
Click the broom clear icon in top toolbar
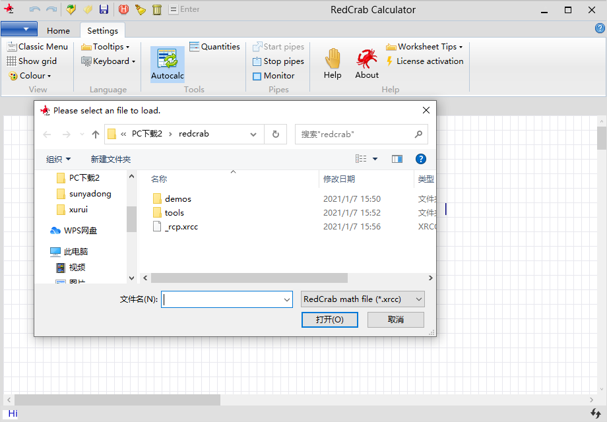pos(140,9)
